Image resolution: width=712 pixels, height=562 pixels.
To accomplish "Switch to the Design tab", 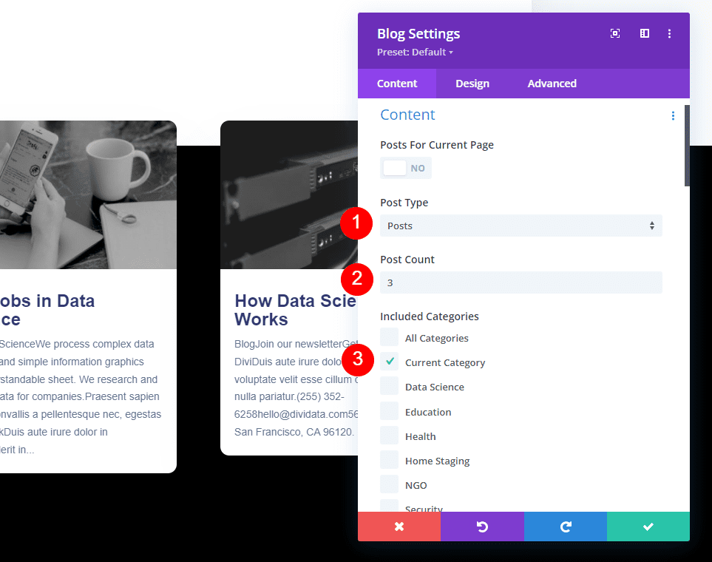I will pos(472,83).
